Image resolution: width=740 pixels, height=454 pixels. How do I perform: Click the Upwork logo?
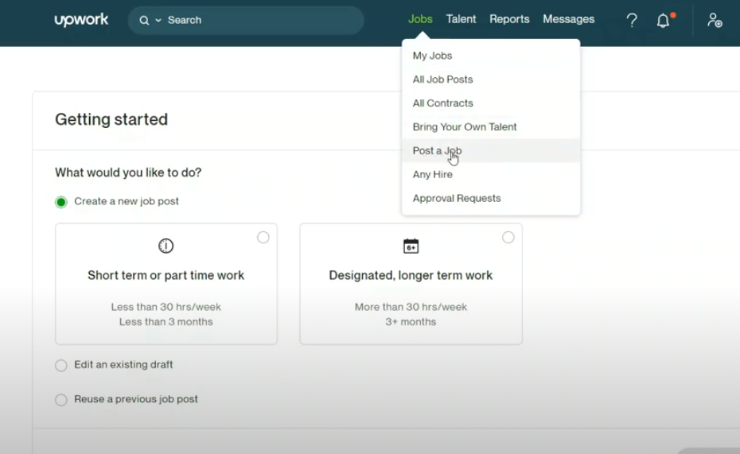(81, 20)
